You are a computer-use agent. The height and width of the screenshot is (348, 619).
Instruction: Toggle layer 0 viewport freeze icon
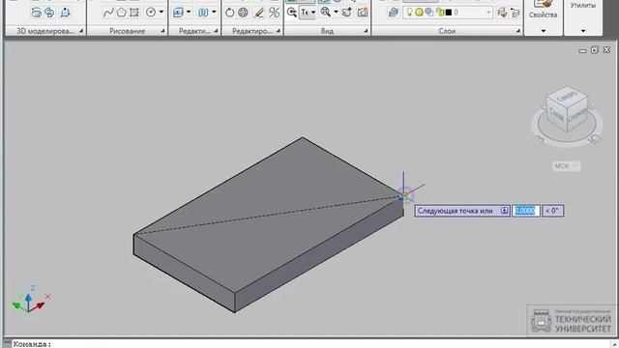coord(428,13)
